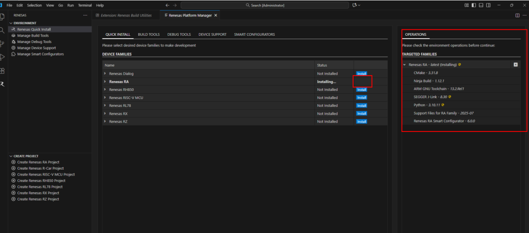This screenshot has width=529, height=233.
Task: Click the plus icon for Create Renesas RA Project
Action: 13,162
